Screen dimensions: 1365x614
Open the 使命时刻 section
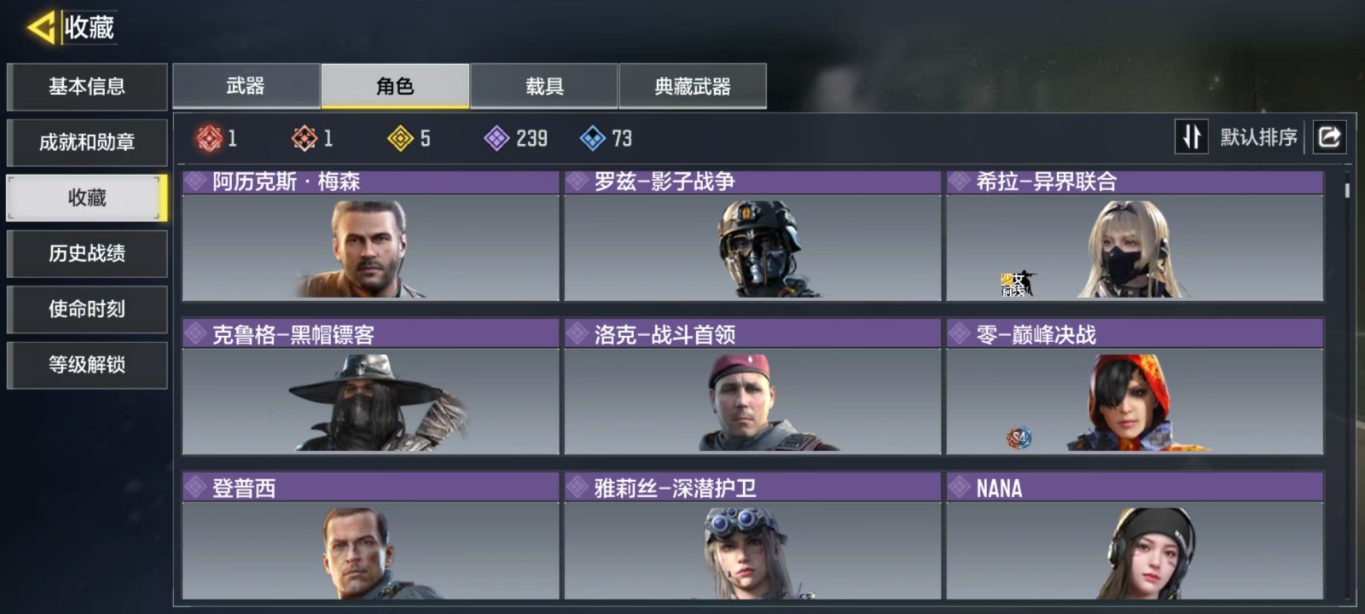click(x=87, y=309)
